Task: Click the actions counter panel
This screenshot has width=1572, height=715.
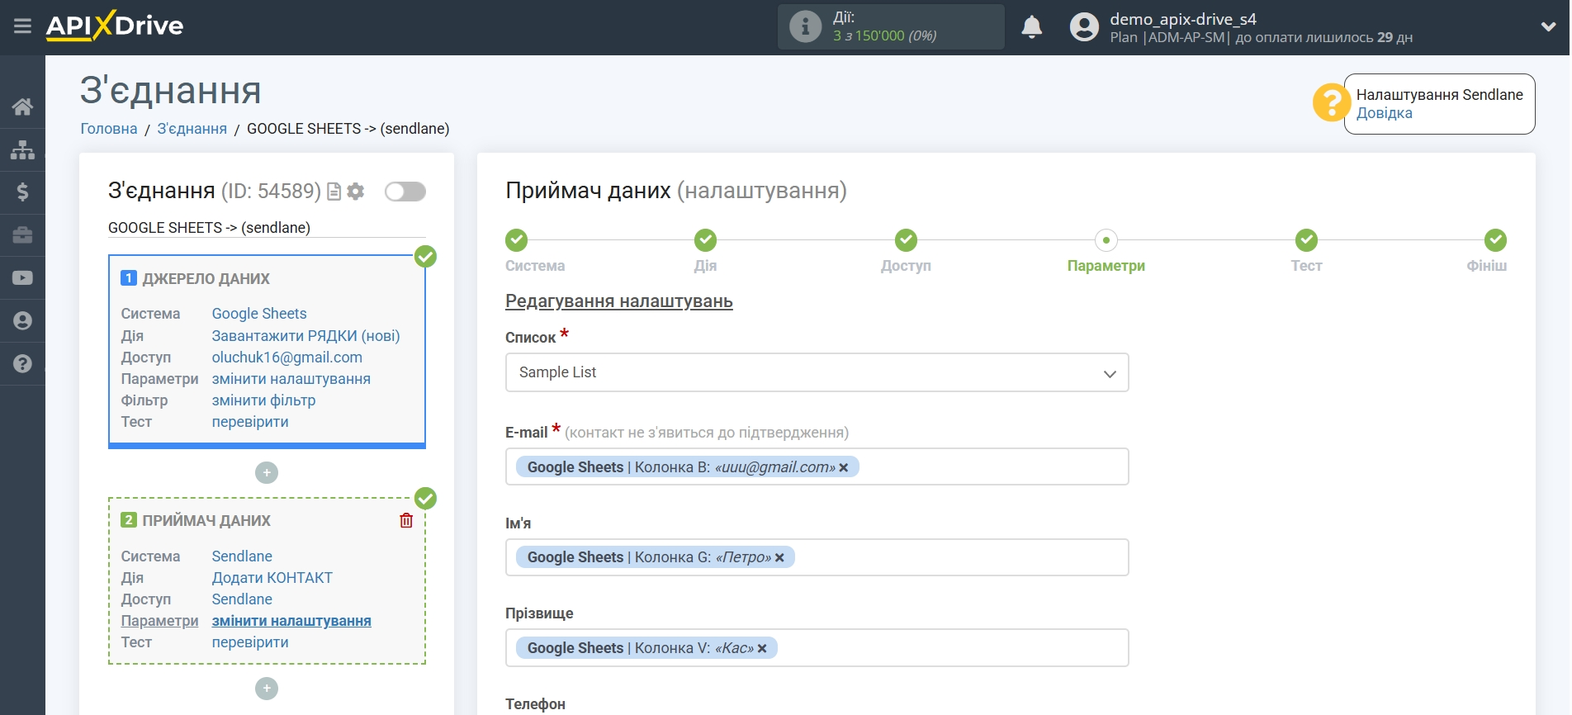Action: tap(891, 26)
